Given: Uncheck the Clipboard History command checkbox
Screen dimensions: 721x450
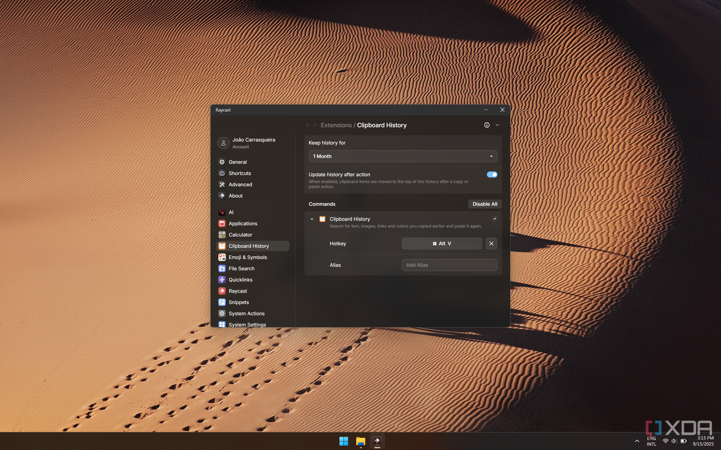Looking at the screenshot, I should [495, 219].
